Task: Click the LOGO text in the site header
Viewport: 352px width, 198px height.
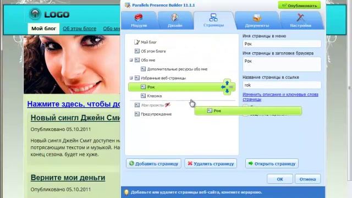Action: (57, 15)
